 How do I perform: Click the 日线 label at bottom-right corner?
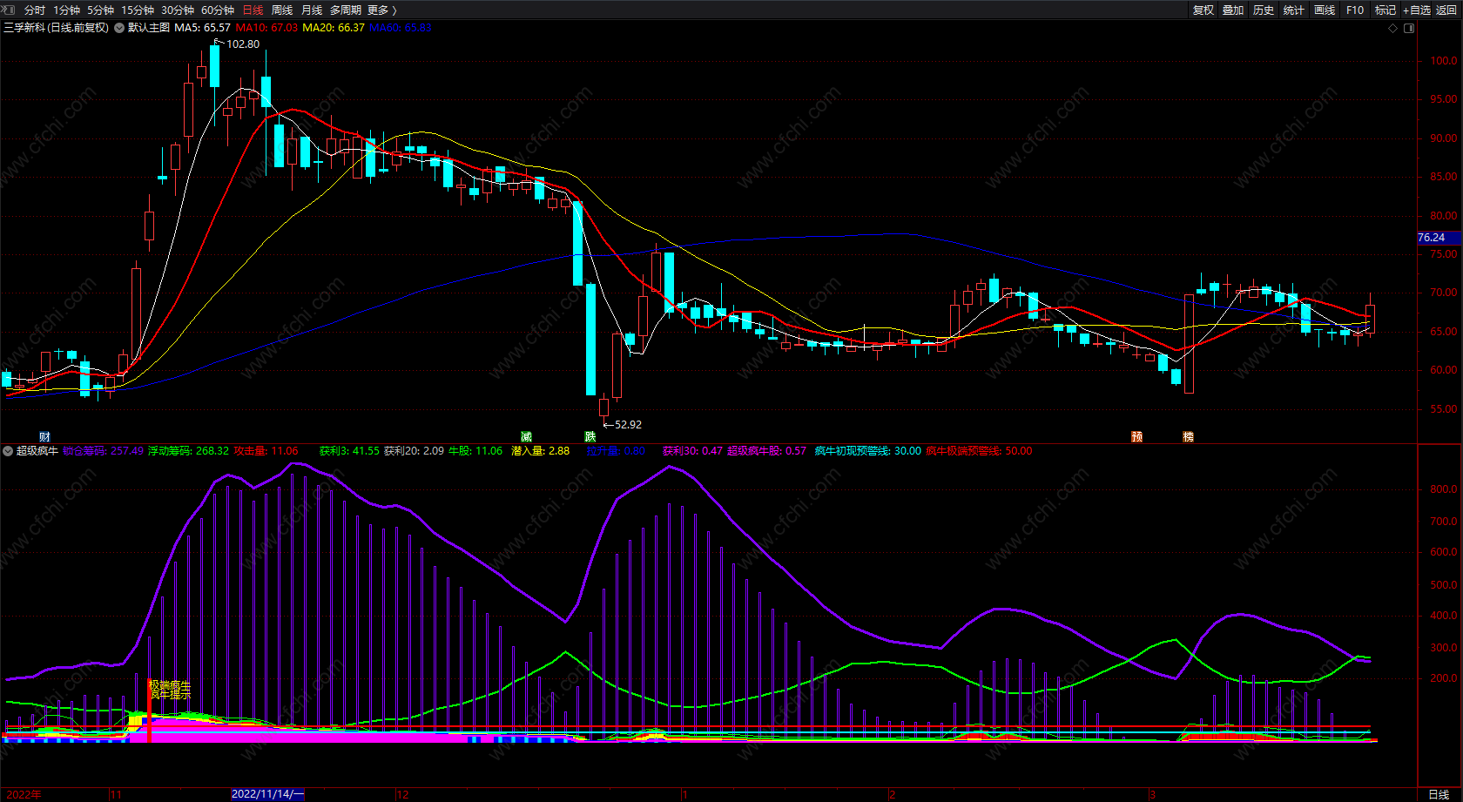click(x=1439, y=794)
